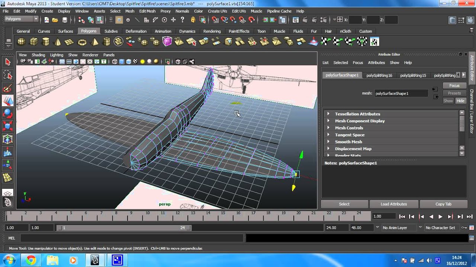Viewport: 476px width, 267px height.
Task: Activate the Scale tool in the toolbox
Action: [8, 126]
